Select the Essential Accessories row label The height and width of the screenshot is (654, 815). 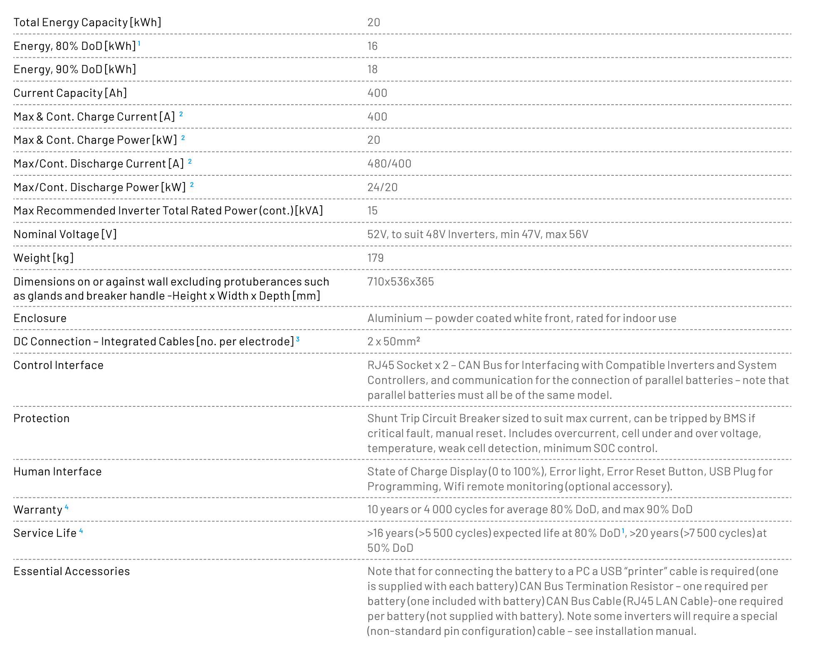(x=72, y=571)
